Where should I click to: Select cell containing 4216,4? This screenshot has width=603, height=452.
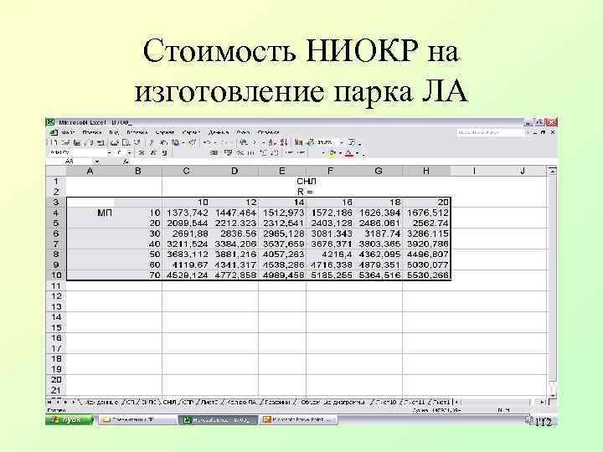pos(330,254)
